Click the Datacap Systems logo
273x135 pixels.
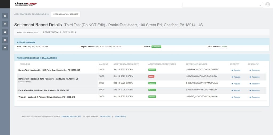click(x=26, y=4)
